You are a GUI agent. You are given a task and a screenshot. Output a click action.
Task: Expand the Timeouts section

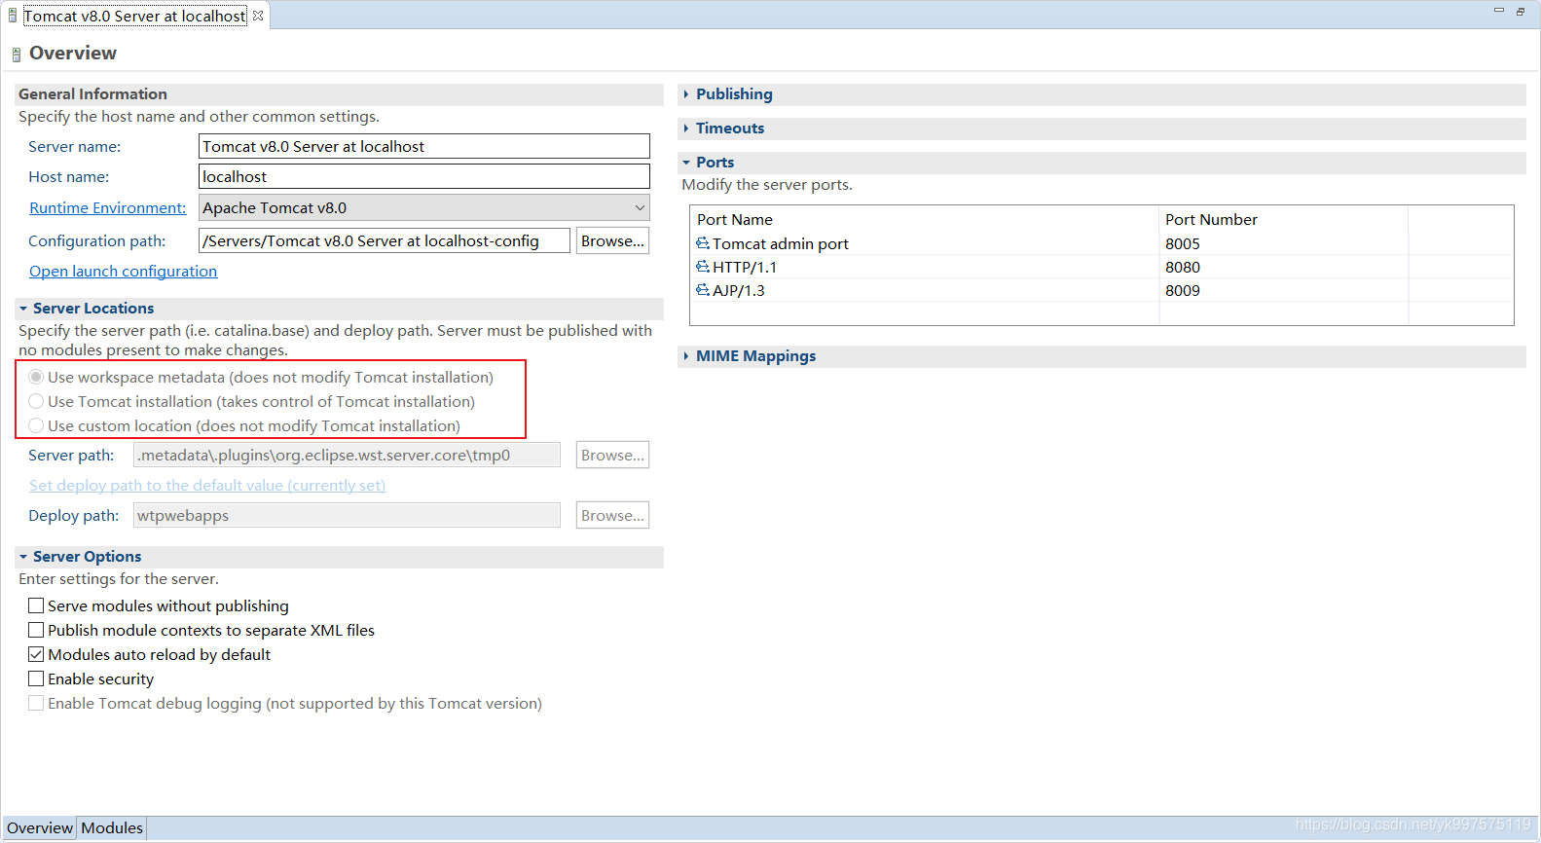click(686, 128)
